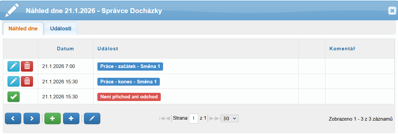Switch to the Události tab
398x134 pixels.
[61, 28]
